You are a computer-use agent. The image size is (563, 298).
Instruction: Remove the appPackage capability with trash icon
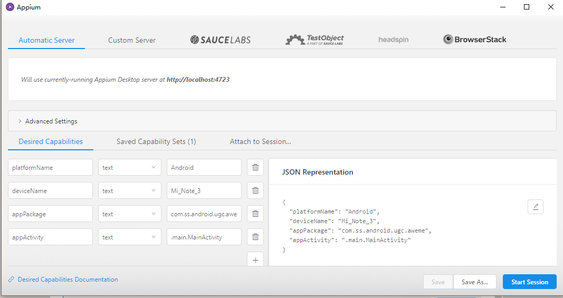click(255, 214)
